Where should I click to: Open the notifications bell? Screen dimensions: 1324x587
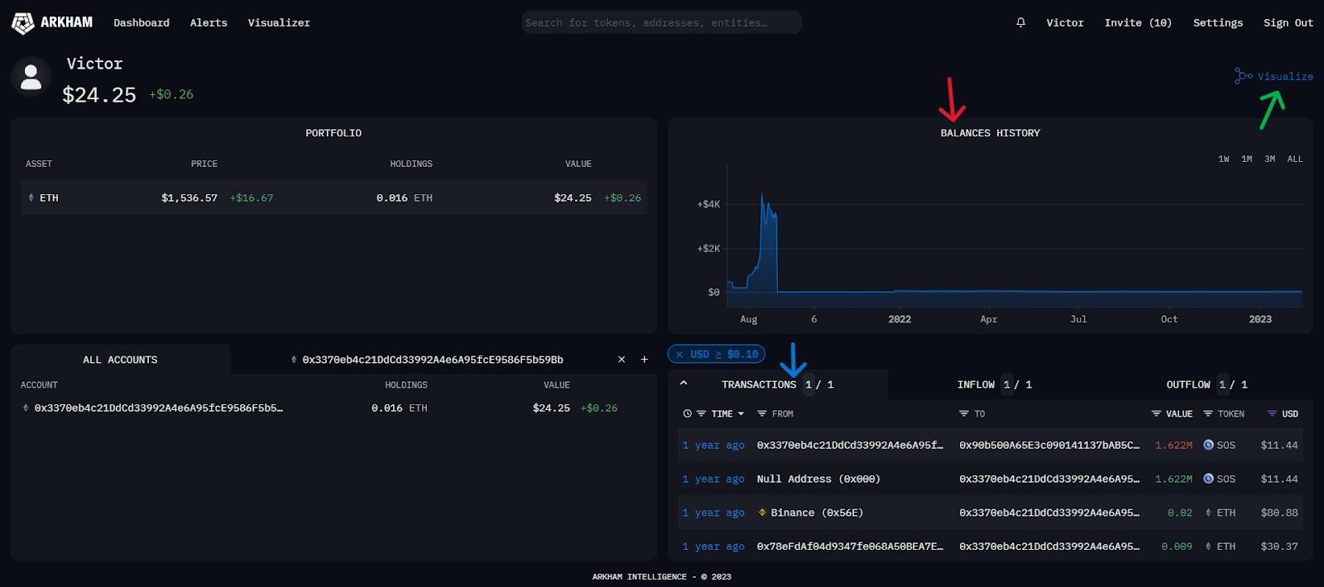click(x=1021, y=22)
